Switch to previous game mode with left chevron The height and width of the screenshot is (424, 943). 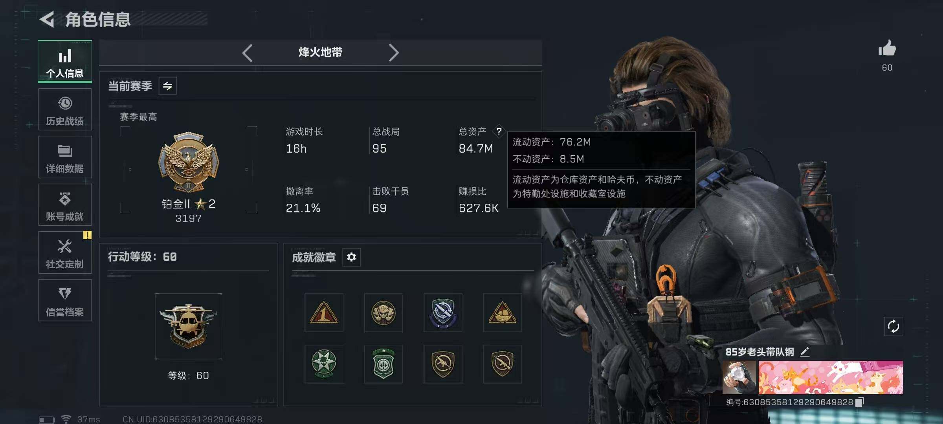point(247,53)
